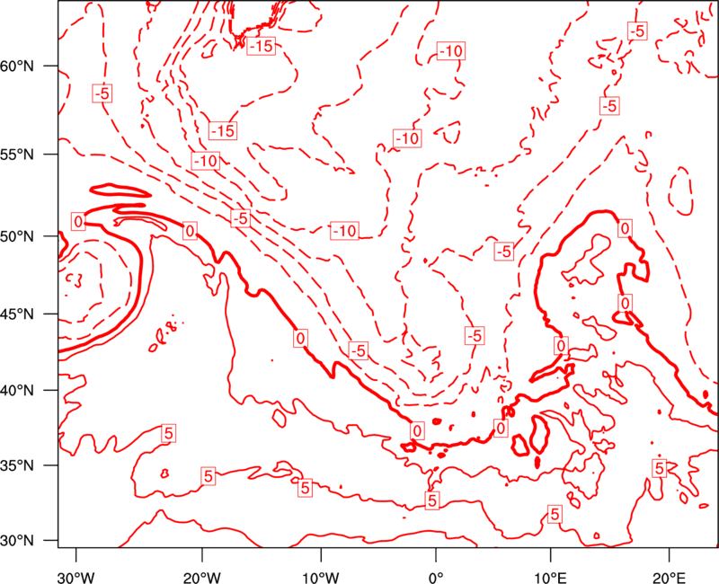Click the -5 contour label near 58°N, 28°W
719x584 pixels.
(x=102, y=93)
